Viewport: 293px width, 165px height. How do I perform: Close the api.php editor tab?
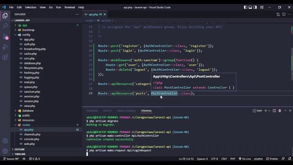(x=105, y=14)
